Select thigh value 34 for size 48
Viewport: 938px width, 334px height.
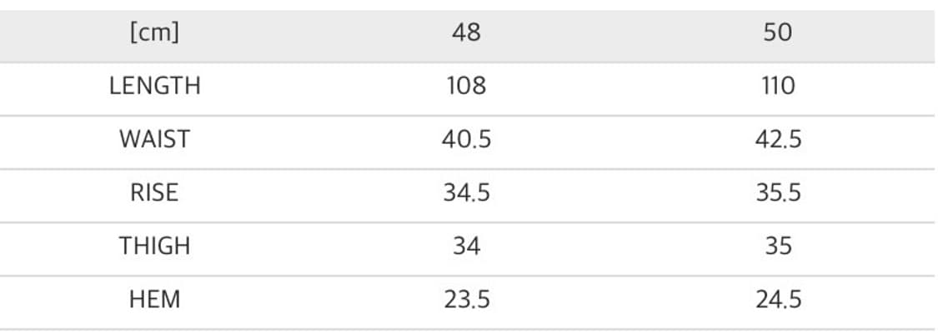(466, 246)
